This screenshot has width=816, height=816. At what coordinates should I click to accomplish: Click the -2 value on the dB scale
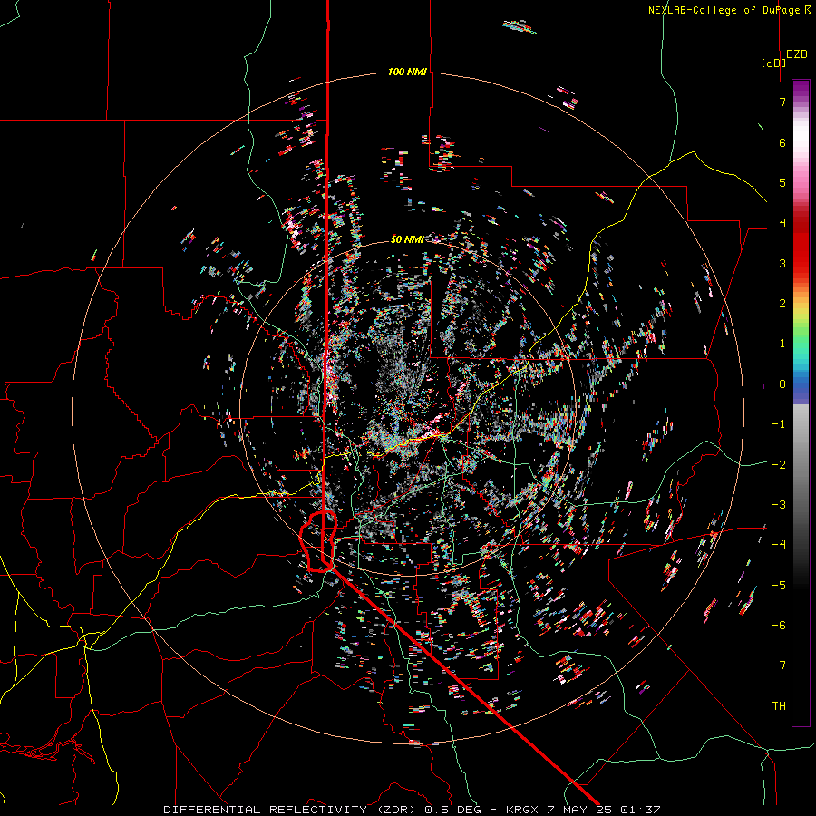tap(779, 465)
